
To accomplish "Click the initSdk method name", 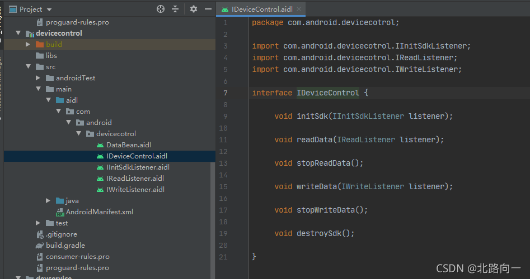I will coord(312,116).
